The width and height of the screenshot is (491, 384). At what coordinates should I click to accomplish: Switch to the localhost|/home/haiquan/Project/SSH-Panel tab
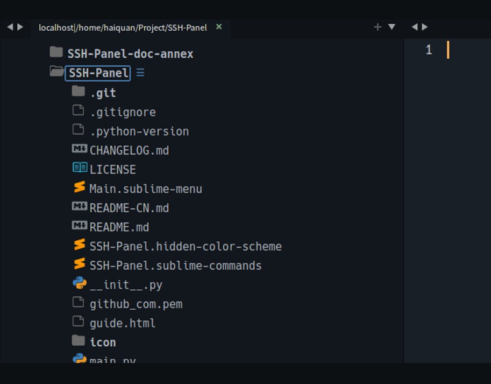[x=123, y=27]
